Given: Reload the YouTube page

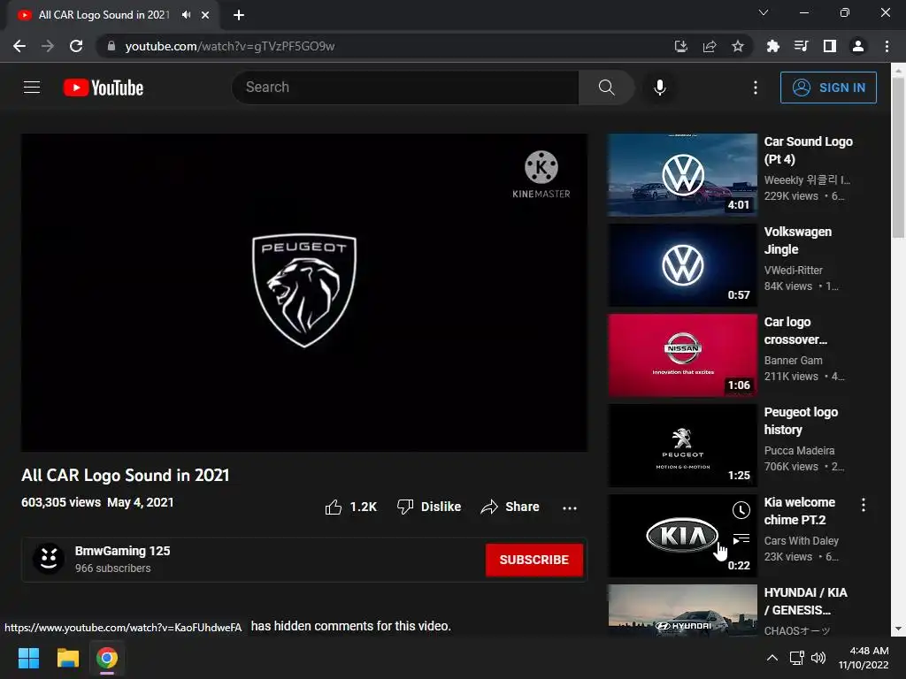Looking at the screenshot, I should click(76, 46).
